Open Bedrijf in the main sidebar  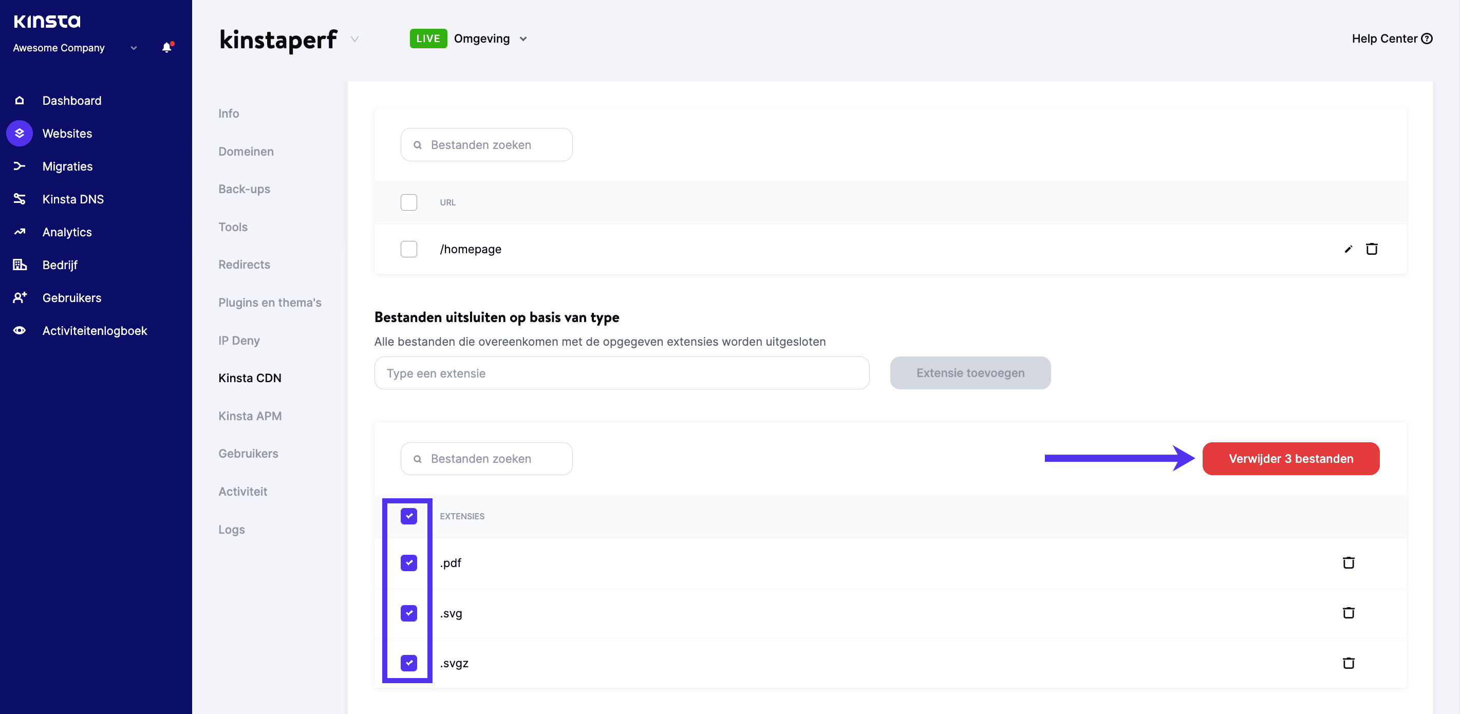[x=60, y=265]
